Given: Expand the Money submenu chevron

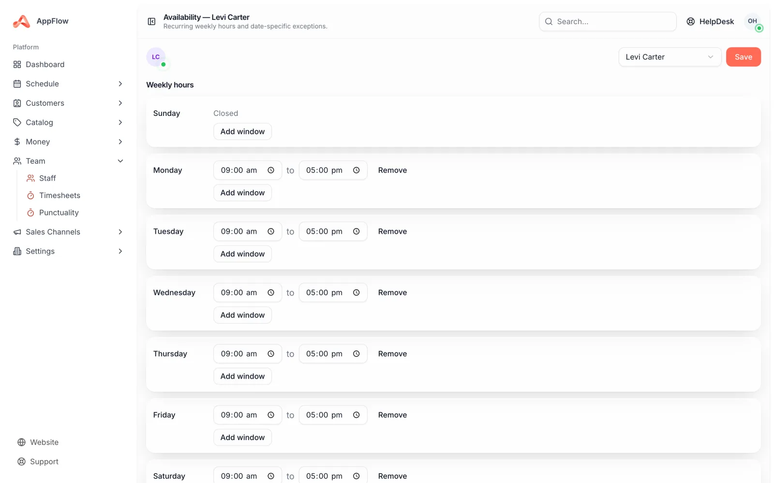Looking at the screenshot, I should tap(120, 142).
